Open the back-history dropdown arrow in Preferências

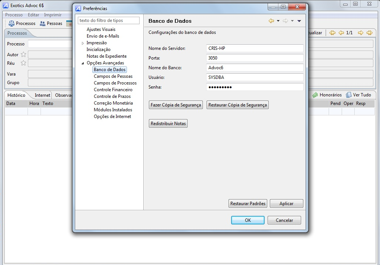(x=278, y=21)
